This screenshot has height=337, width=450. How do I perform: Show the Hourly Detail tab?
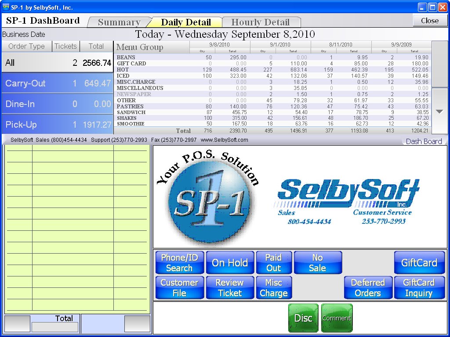pos(260,22)
